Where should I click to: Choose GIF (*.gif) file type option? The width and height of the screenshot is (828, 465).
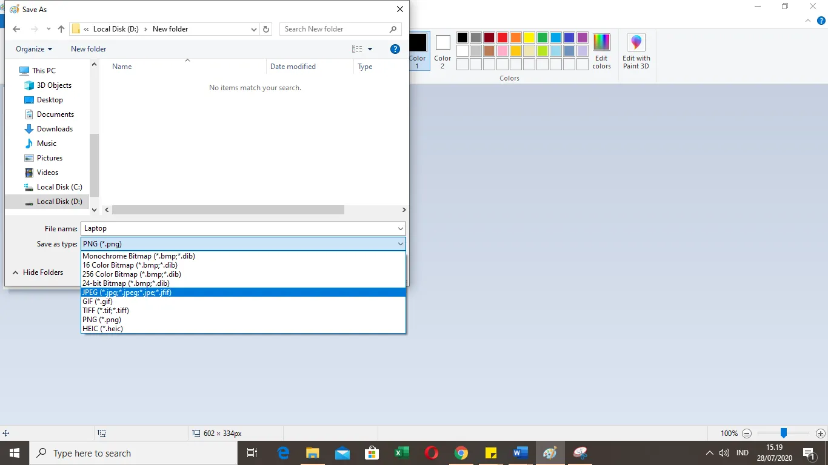click(98, 302)
